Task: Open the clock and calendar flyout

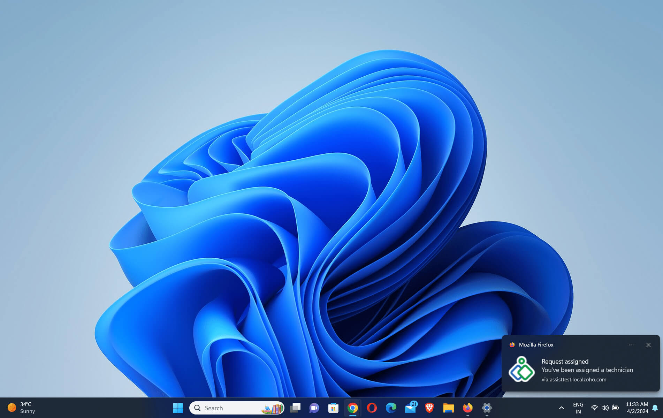Action: tap(637, 408)
